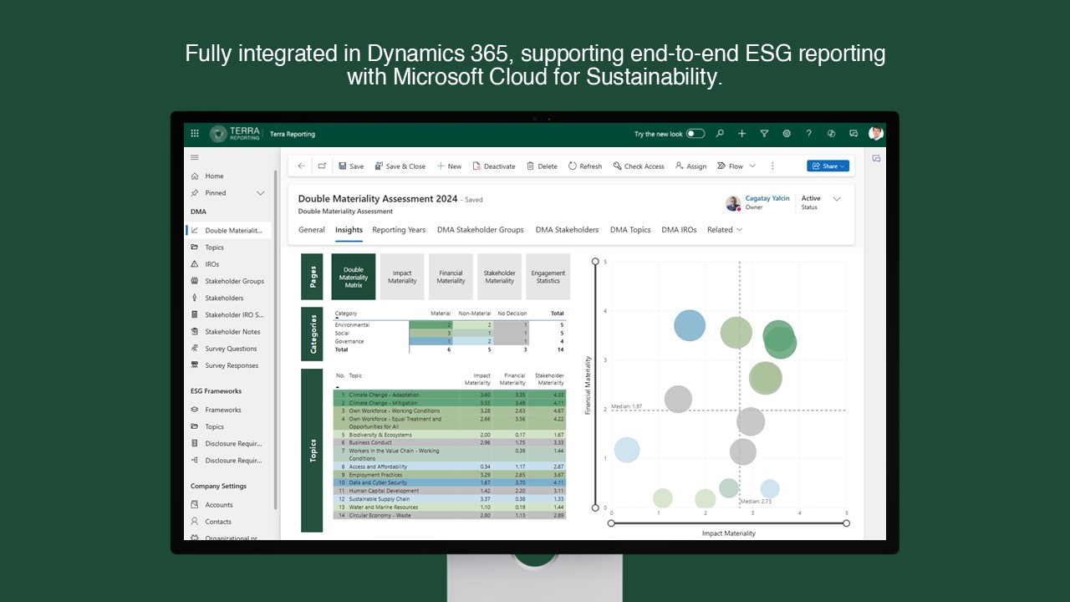Open the settings gear icon
The height and width of the screenshot is (602, 1070).
pos(787,134)
